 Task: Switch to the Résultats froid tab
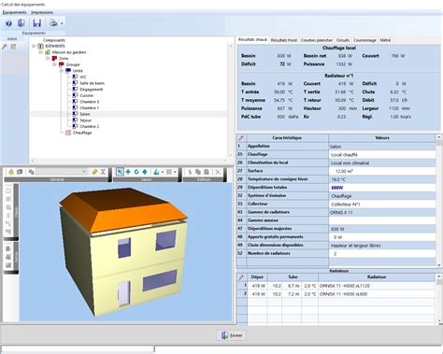pos(283,40)
